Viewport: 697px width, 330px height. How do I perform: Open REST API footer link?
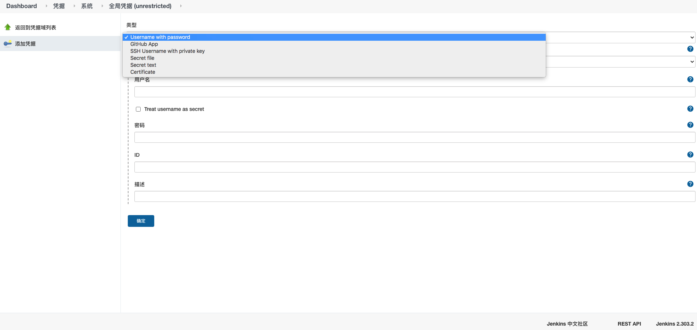click(629, 324)
